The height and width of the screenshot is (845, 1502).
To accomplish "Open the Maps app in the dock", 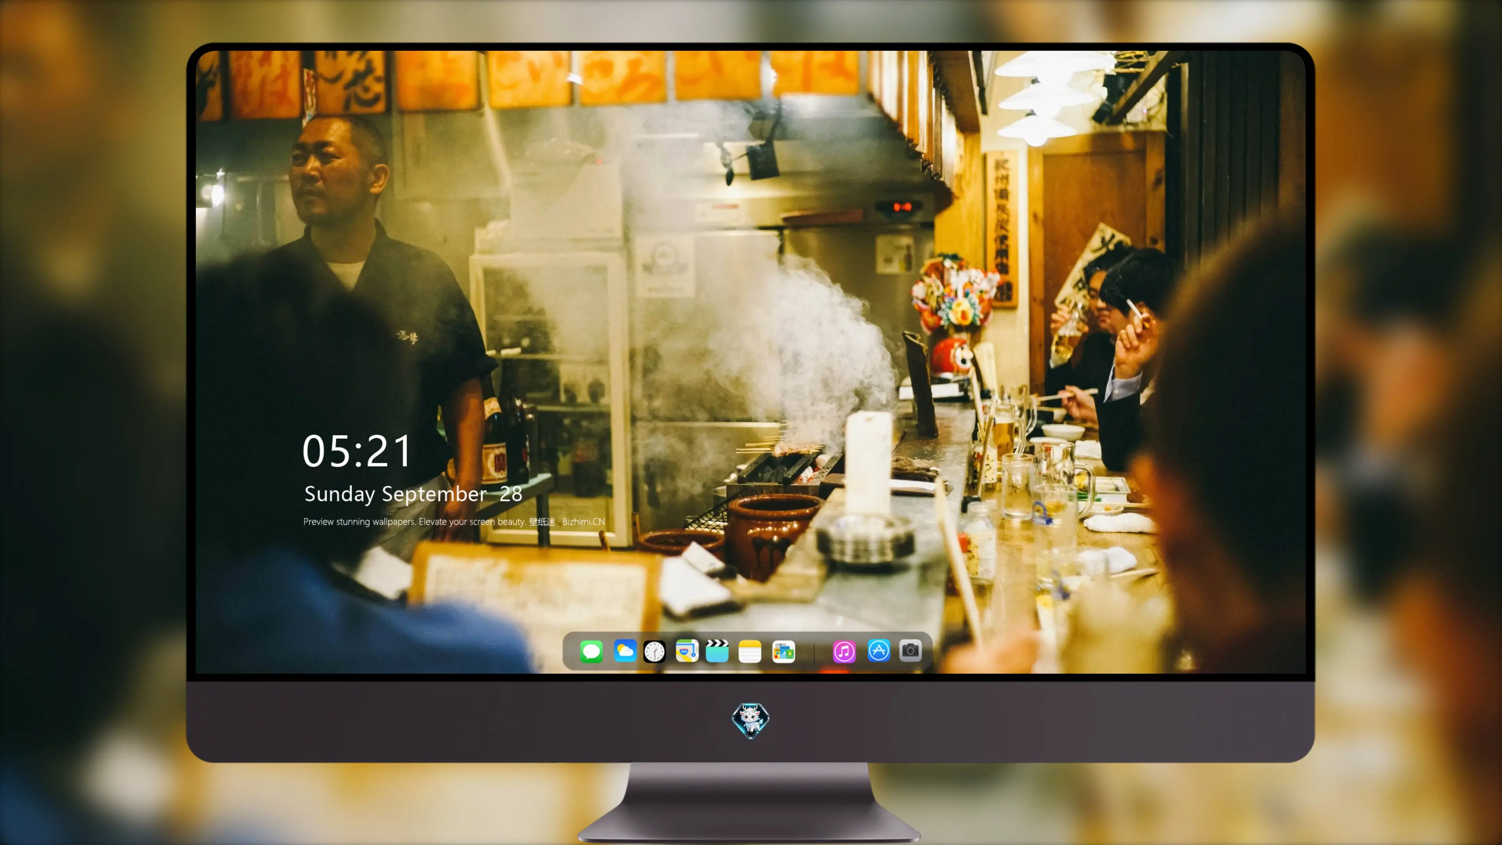I will coord(687,651).
